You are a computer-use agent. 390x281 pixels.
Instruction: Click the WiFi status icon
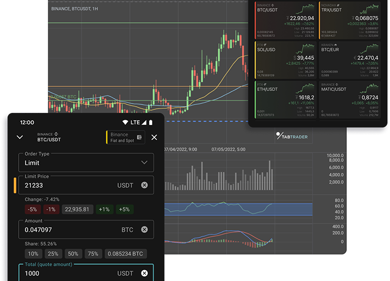coord(125,122)
